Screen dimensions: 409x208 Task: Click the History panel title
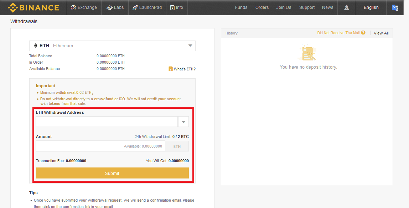232,33
